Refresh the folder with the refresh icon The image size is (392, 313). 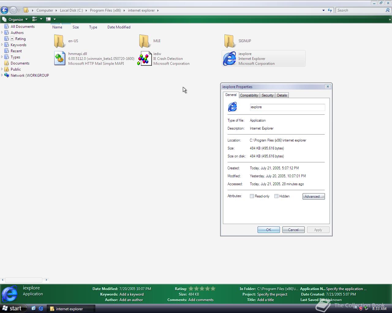point(330,10)
